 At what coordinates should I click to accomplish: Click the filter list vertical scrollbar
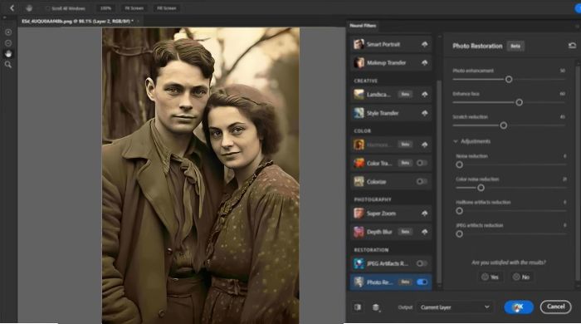click(439, 182)
